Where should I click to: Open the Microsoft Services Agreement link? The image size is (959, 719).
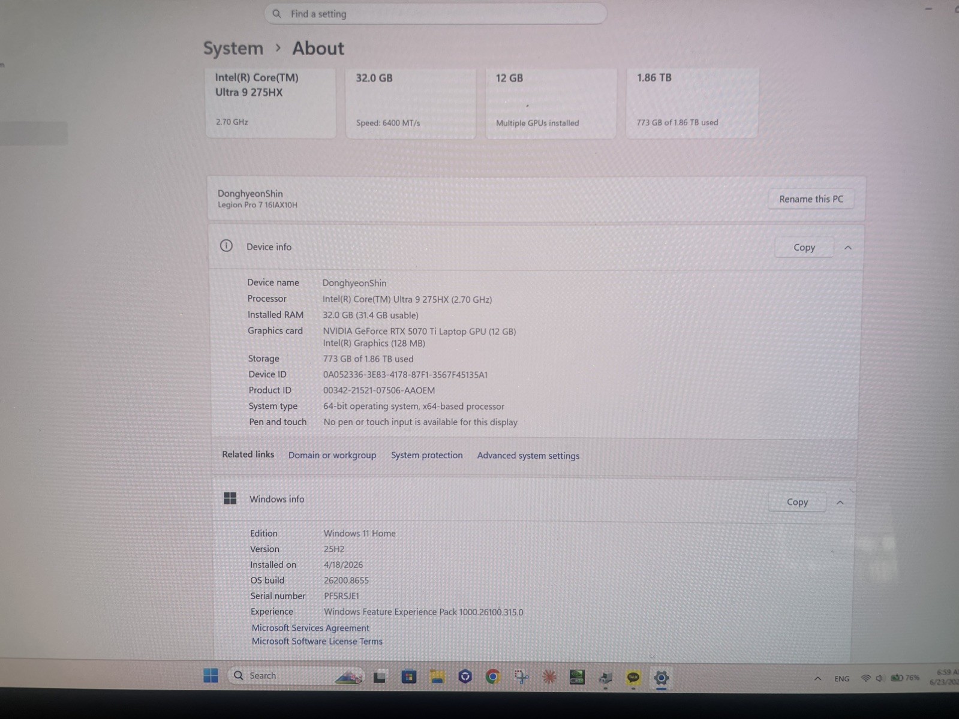click(310, 628)
